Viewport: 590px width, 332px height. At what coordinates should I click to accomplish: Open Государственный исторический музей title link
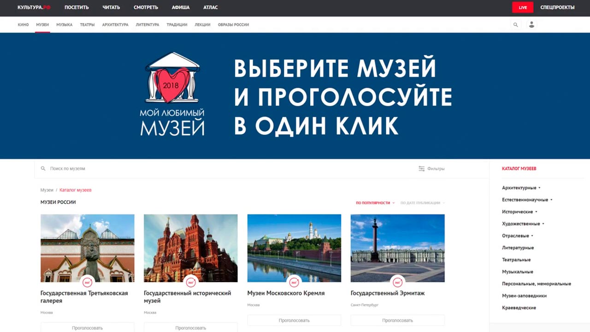point(188,297)
